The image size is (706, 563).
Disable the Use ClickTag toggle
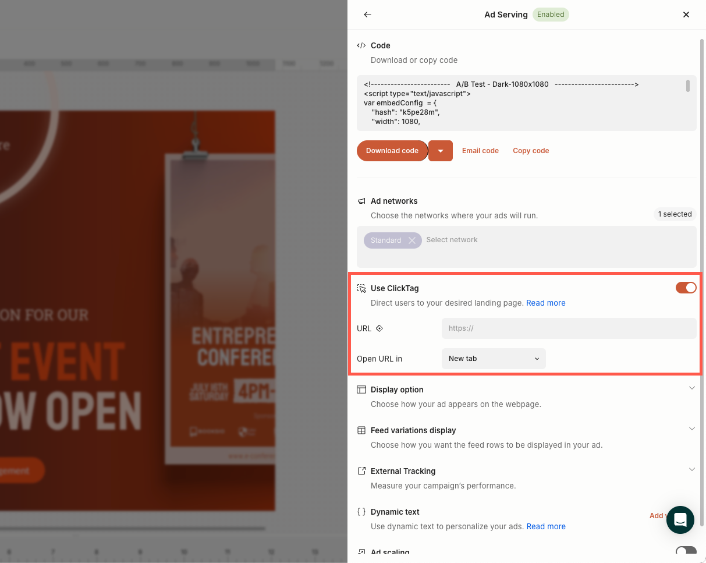pos(686,288)
